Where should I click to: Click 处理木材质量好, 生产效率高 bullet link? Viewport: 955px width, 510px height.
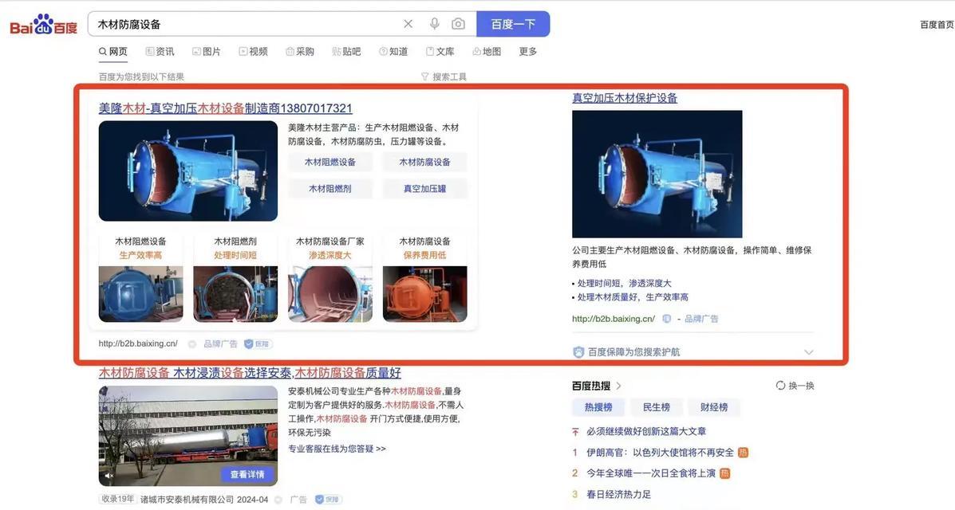[633, 297]
